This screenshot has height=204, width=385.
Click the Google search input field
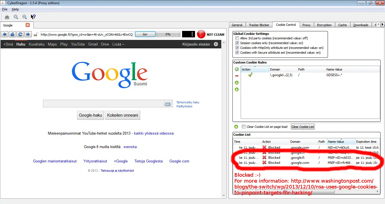click(x=103, y=104)
